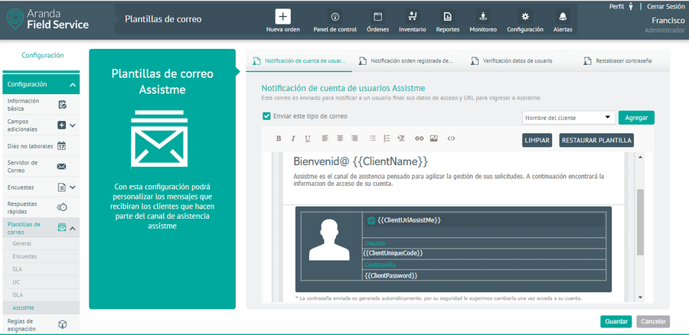
Task: Switch to Notificación orden registrada tab
Action: [406, 61]
